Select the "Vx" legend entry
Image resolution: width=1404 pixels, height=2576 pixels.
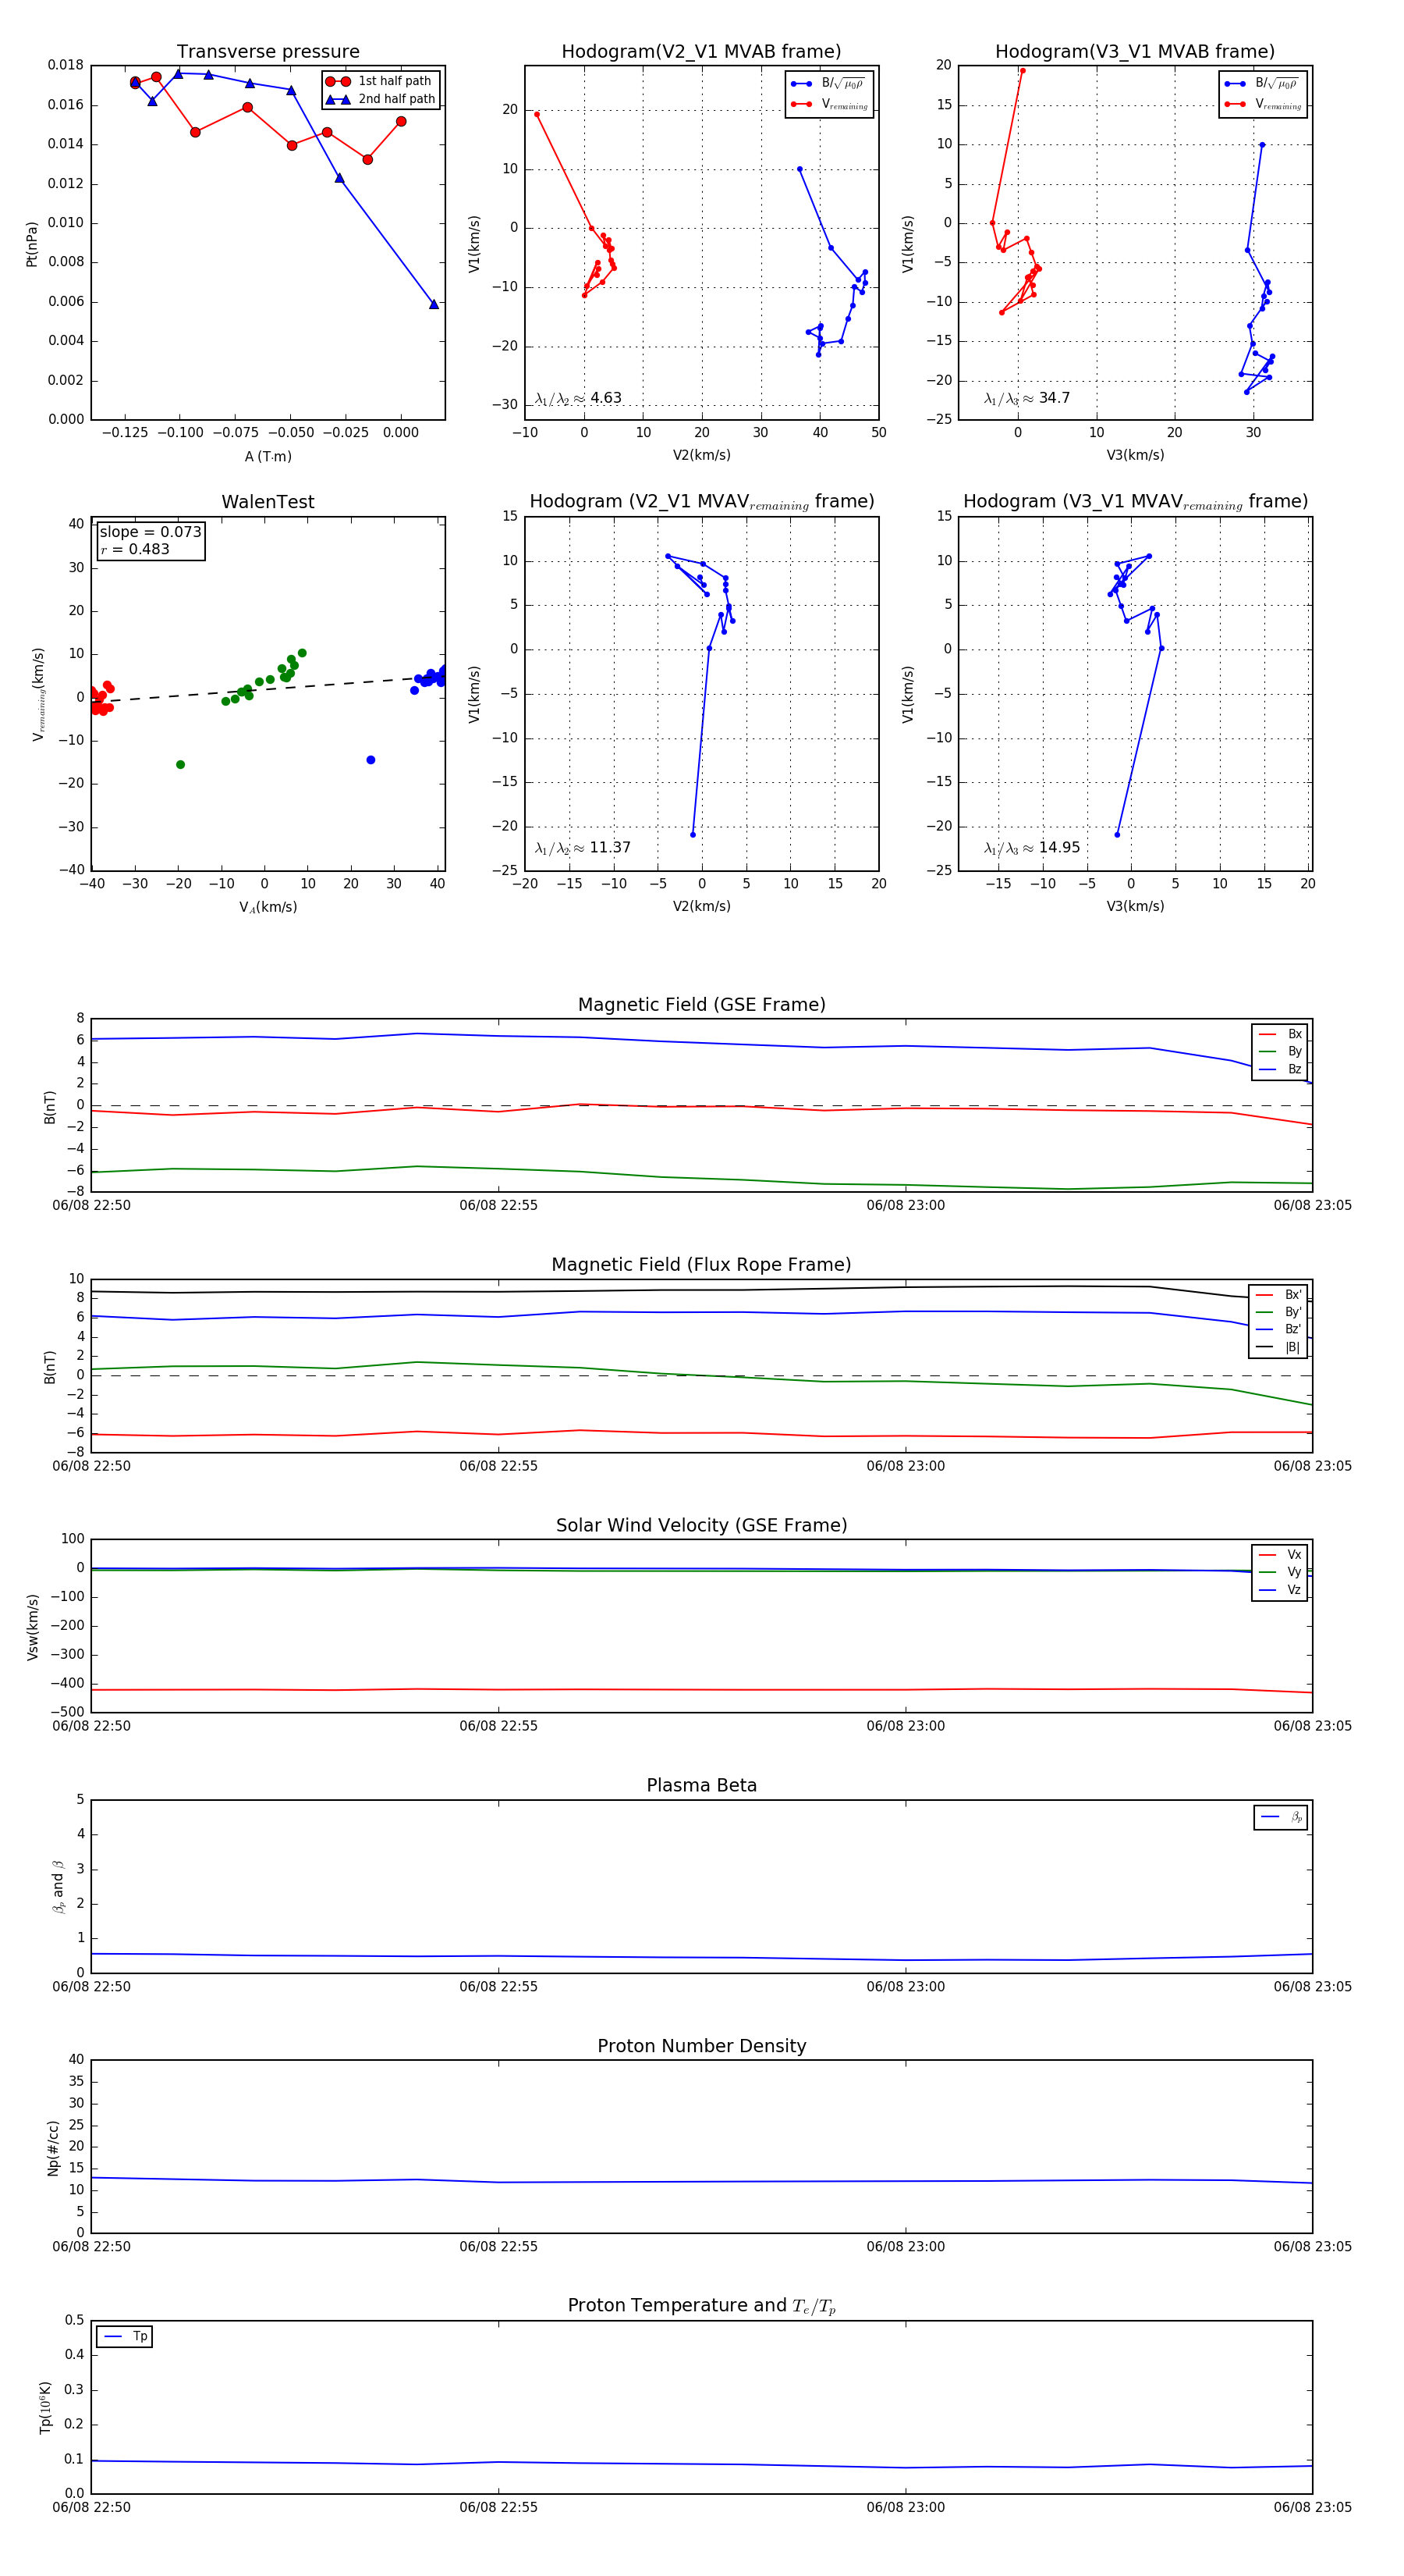click(1280, 1555)
